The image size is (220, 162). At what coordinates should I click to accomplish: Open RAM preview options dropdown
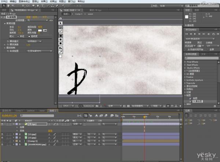click(x=200, y=39)
